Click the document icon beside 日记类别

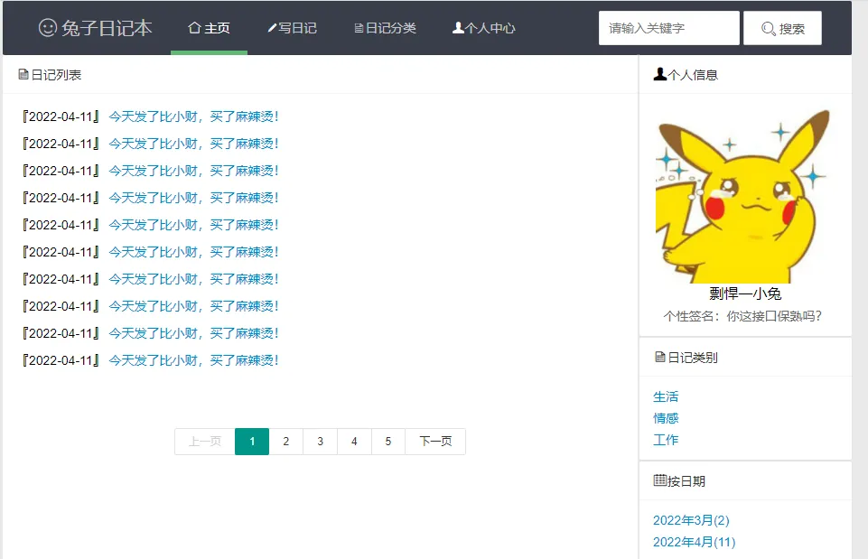coord(660,357)
